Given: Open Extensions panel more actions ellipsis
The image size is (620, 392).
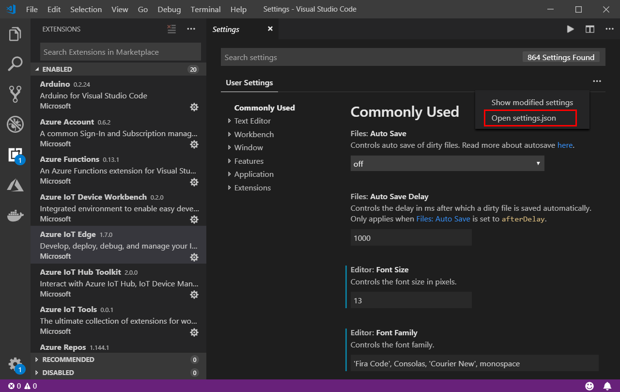Looking at the screenshot, I should tap(191, 29).
